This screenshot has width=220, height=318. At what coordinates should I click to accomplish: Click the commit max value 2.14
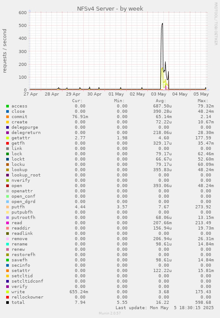click(x=206, y=117)
